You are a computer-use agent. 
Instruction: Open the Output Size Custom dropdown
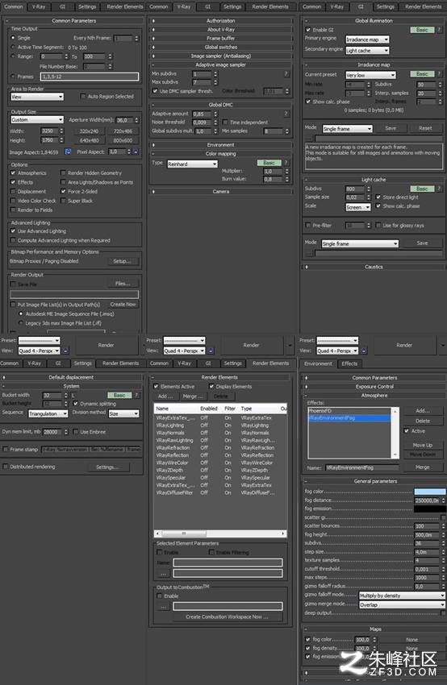37,120
